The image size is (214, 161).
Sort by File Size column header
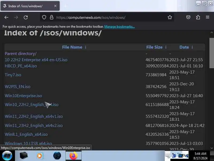click(x=154, y=47)
